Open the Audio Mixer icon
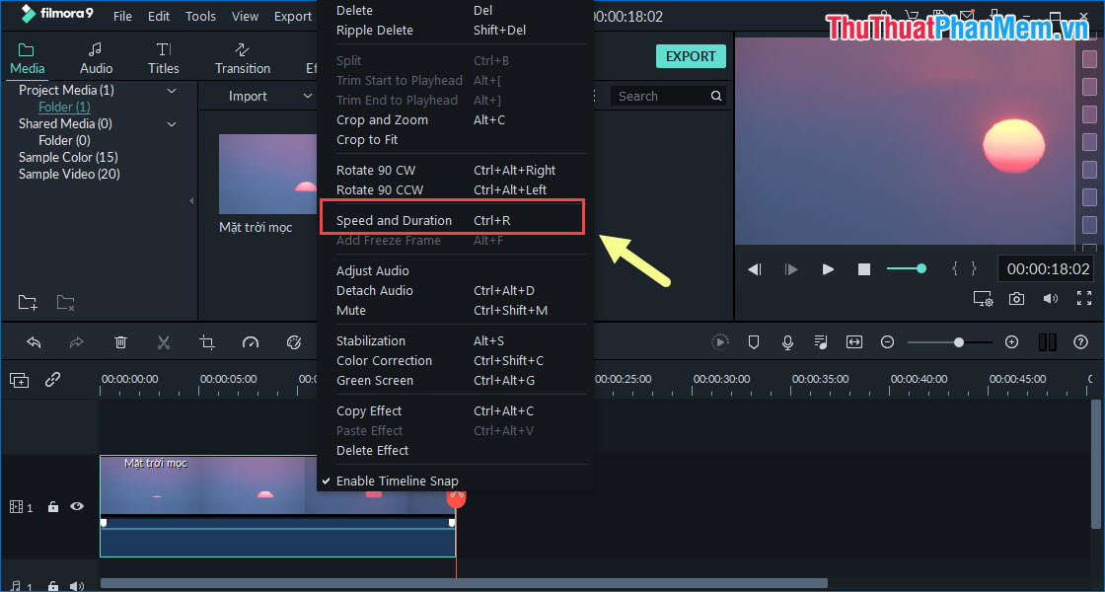Screen dimensions: 1105x592 point(820,341)
